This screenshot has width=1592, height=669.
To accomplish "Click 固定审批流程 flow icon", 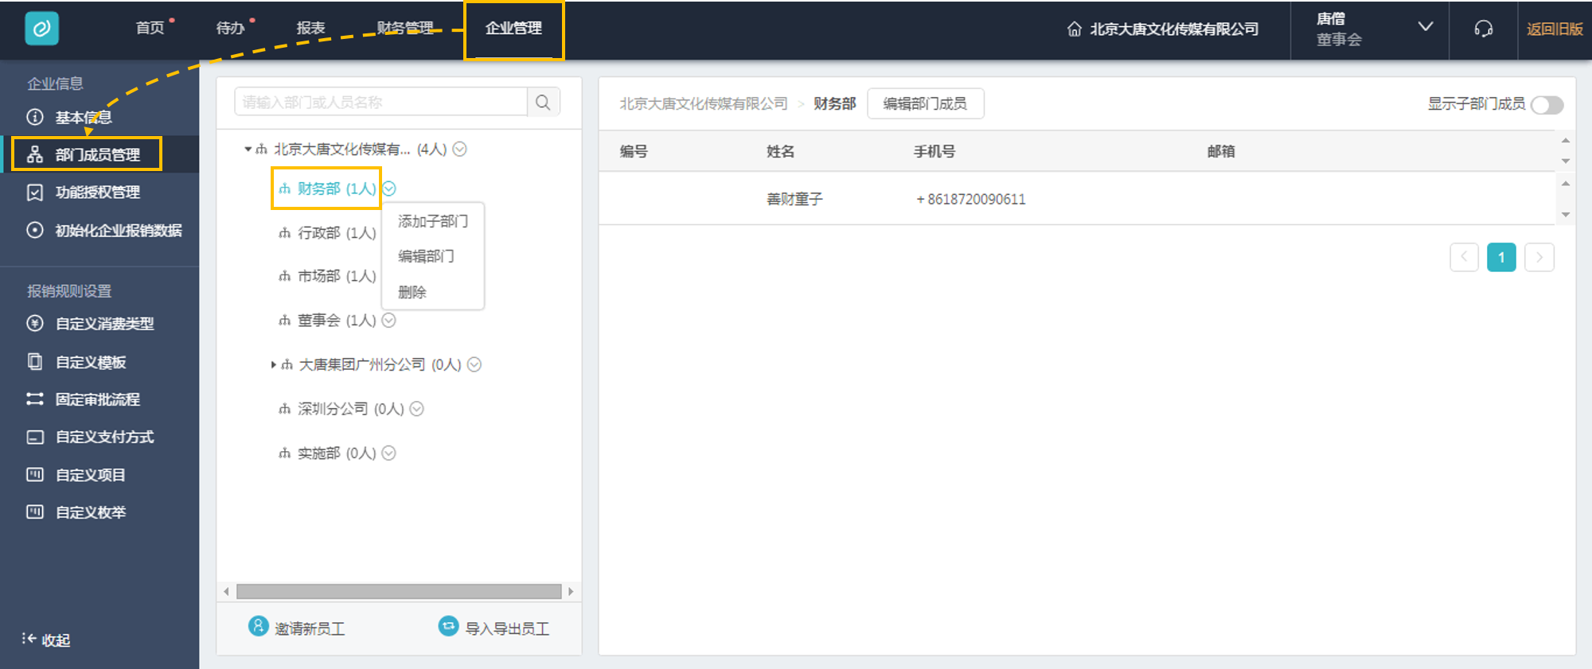I will pos(35,399).
